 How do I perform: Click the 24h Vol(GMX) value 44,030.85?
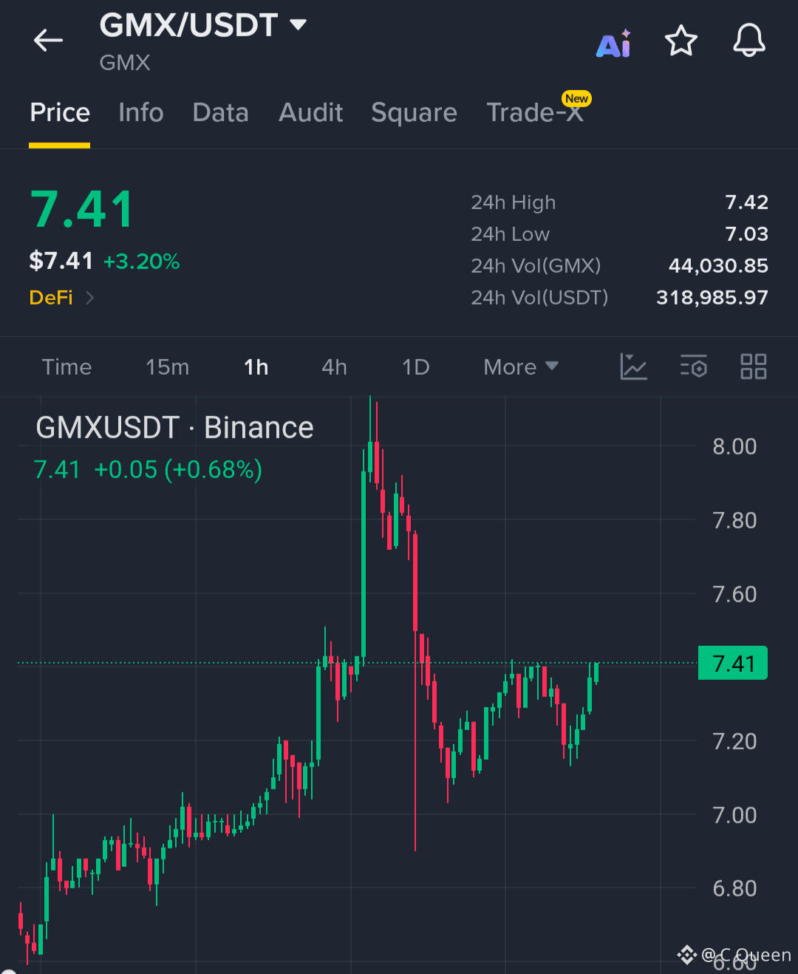coord(718,266)
